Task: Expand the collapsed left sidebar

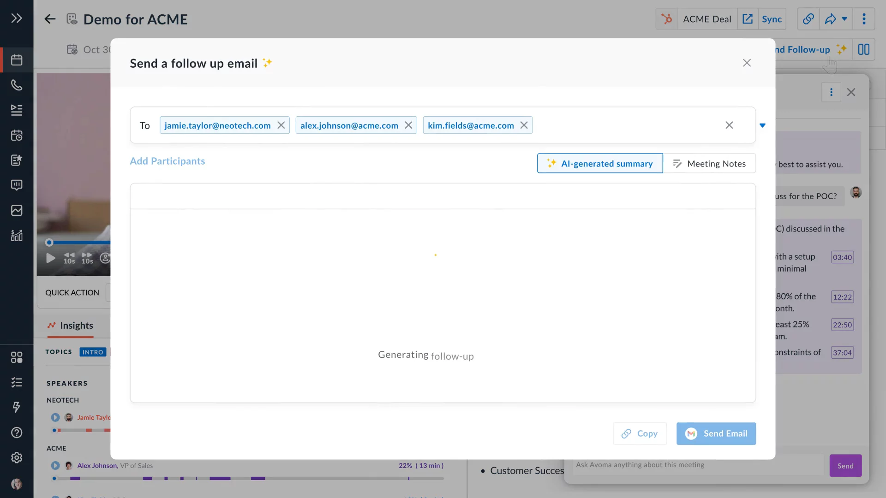Action: click(x=17, y=18)
